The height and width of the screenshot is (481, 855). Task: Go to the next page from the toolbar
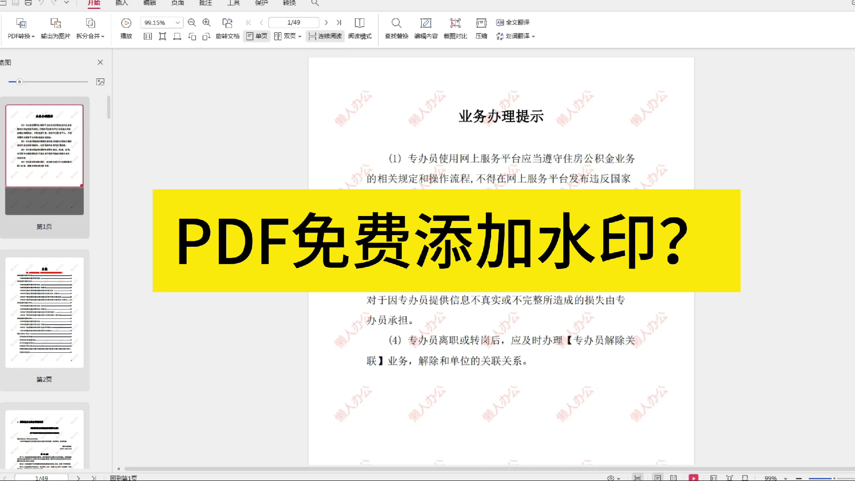point(326,22)
